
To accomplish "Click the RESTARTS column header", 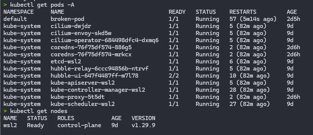I will (243, 12).
